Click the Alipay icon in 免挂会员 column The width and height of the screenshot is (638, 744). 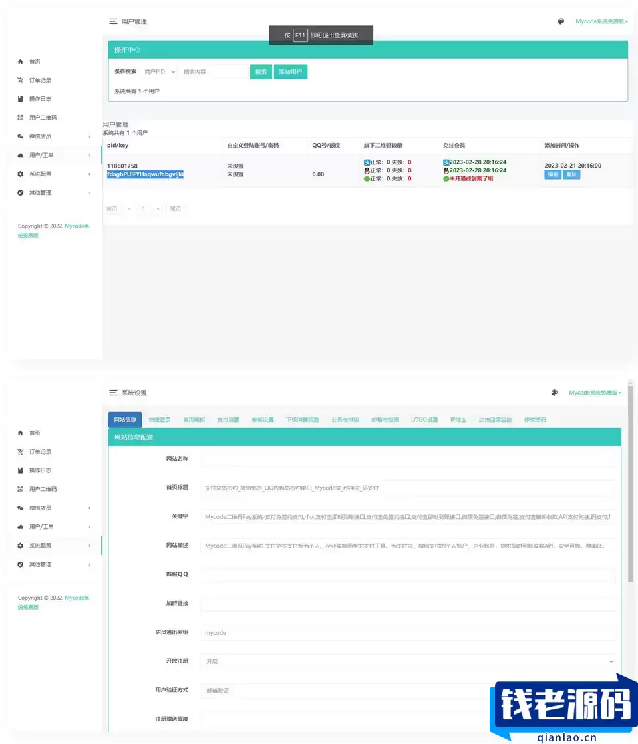[x=446, y=162]
